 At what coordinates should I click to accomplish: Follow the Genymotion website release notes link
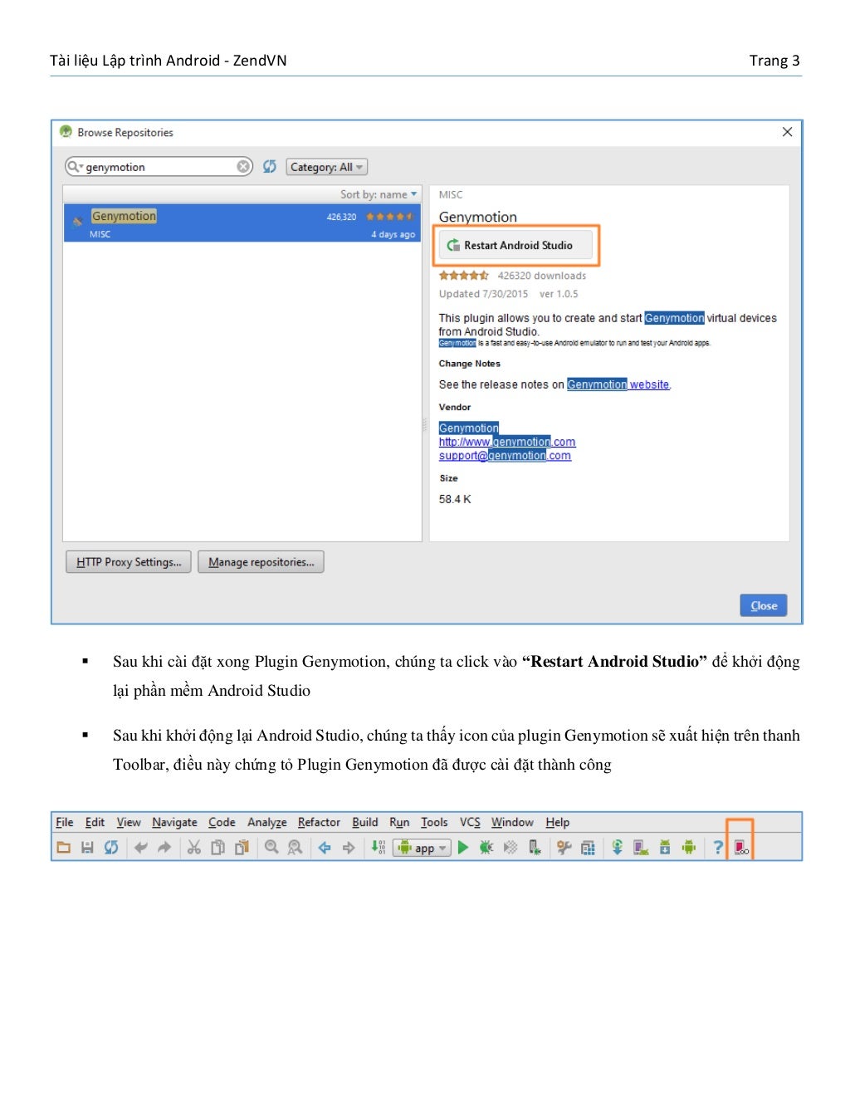(618, 384)
